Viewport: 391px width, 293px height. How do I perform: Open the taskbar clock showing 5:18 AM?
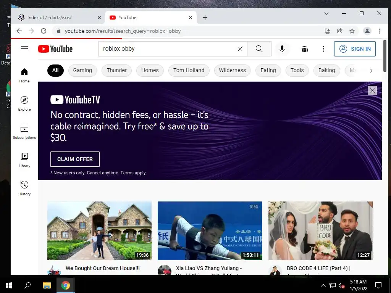tap(358, 285)
